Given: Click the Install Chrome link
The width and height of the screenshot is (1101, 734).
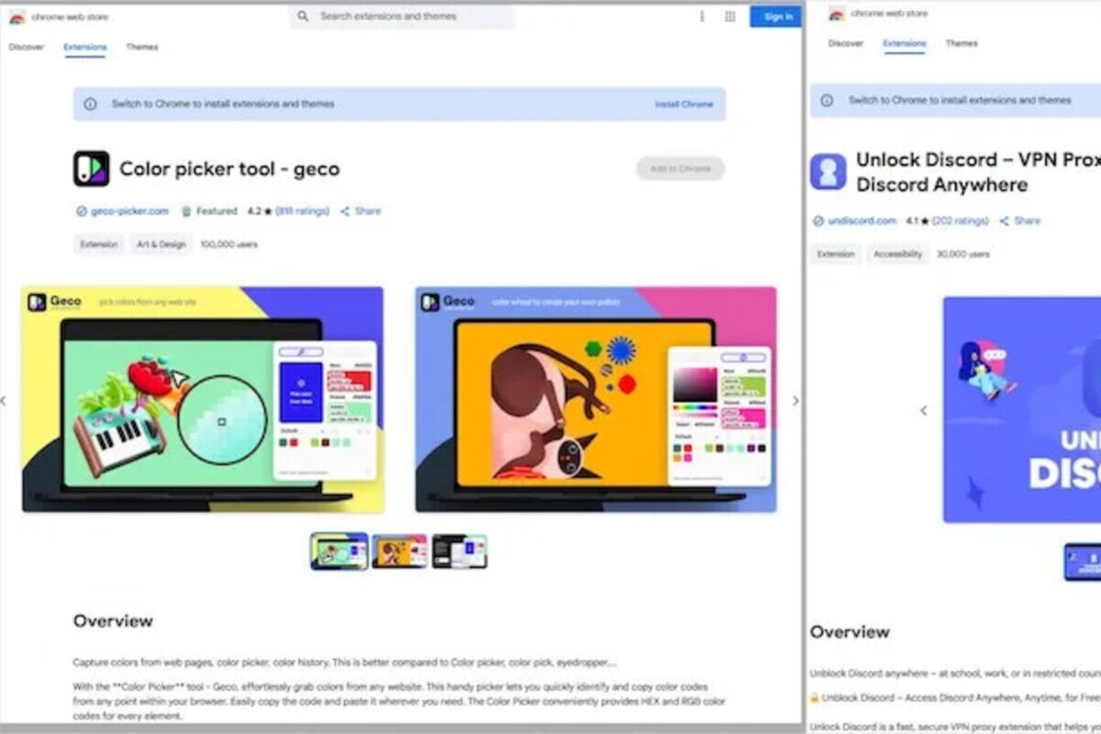Looking at the screenshot, I should [x=684, y=105].
